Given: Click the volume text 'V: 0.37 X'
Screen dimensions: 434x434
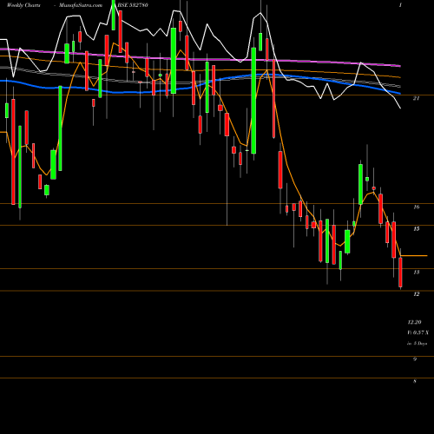Looking at the screenshot, I should [418, 332].
